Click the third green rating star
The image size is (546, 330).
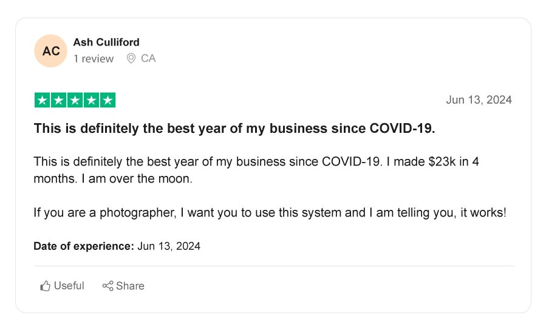tap(75, 100)
